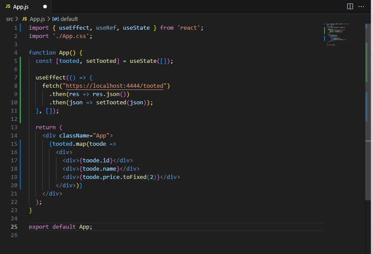Click the Split Editor Right icon
The height and width of the screenshot is (254, 373).
[350, 7]
